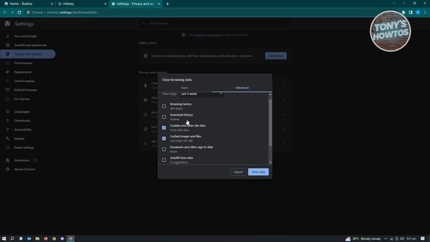The width and height of the screenshot is (430, 242).
Task: Click the Cancel button
Action: point(238,172)
